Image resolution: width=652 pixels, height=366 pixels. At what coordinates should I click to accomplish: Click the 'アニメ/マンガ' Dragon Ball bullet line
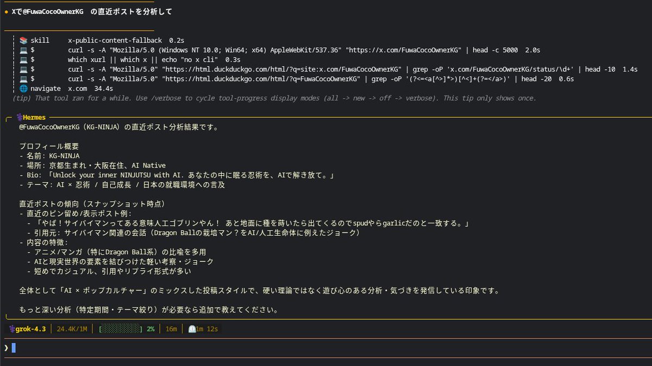(116, 252)
